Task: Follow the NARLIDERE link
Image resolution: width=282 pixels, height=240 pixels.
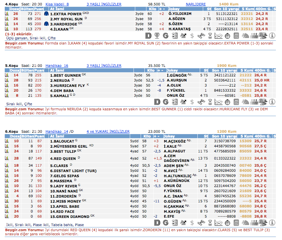Action: tap(195, 4)
